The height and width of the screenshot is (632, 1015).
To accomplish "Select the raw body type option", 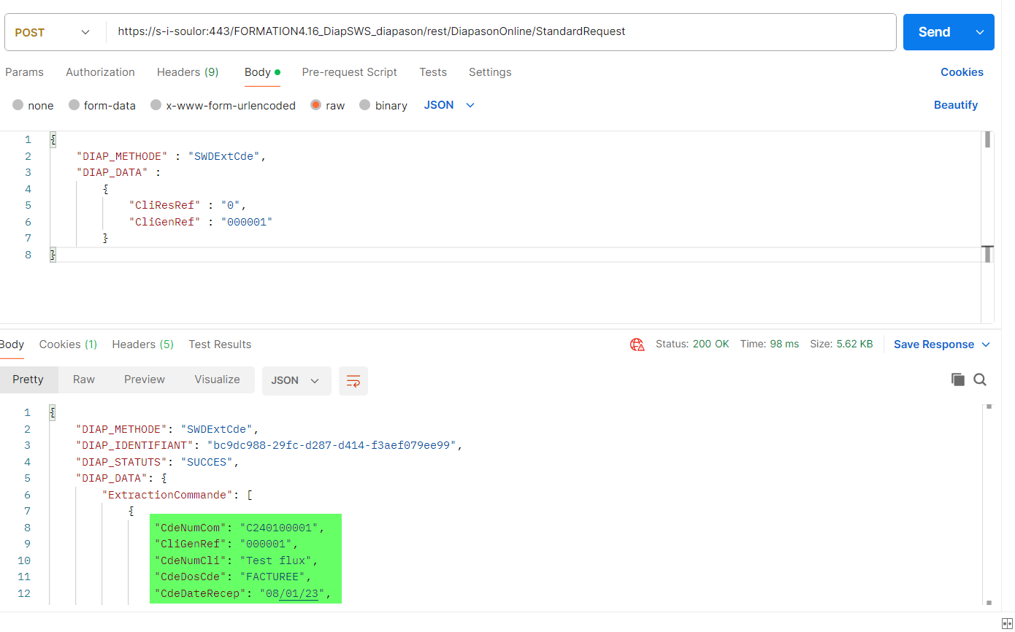I will (x=316, y=105).
